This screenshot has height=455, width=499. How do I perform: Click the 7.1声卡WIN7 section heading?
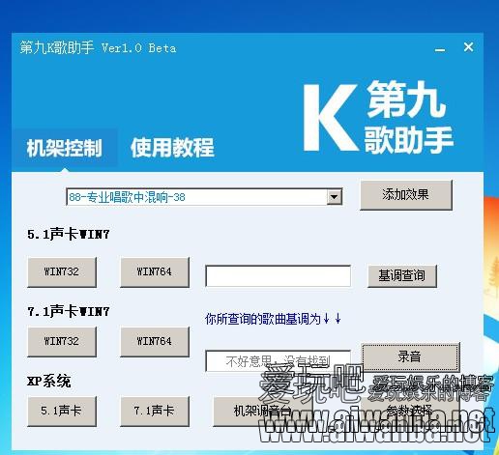(69, 311)
